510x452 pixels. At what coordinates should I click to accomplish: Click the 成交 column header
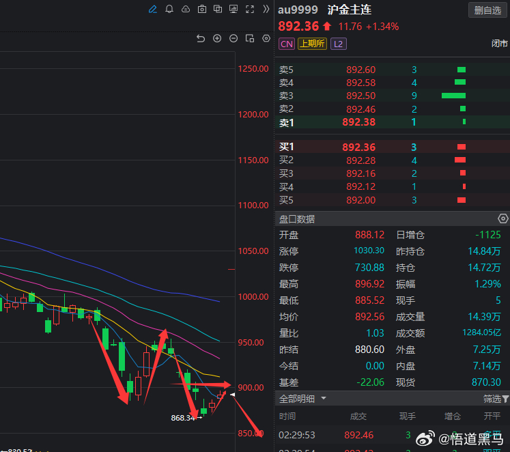(358, 416)
